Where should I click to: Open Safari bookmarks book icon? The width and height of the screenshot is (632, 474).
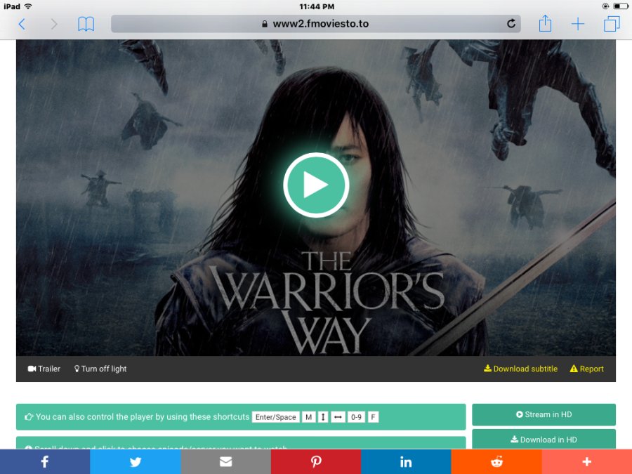[x=86, y=25]
